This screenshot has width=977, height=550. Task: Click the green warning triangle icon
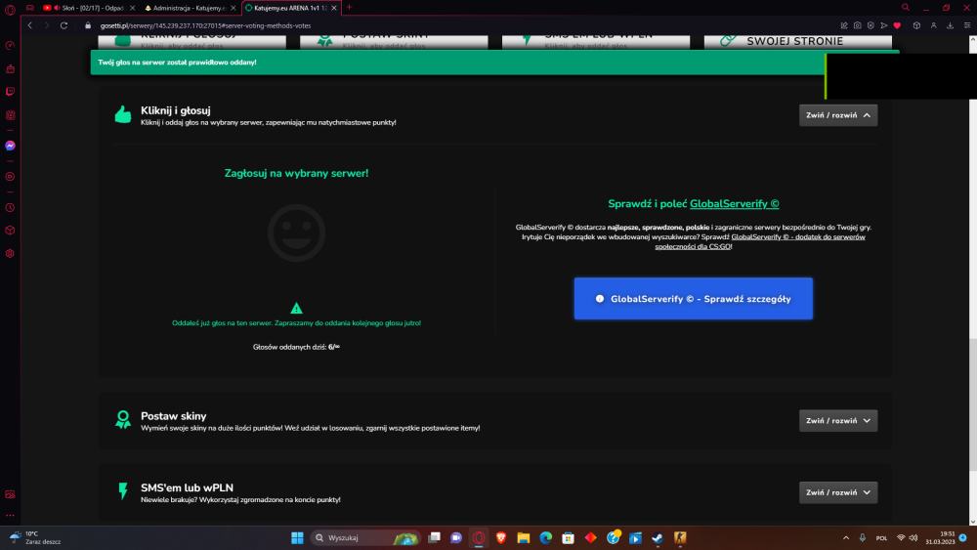[x=297, y=308]
